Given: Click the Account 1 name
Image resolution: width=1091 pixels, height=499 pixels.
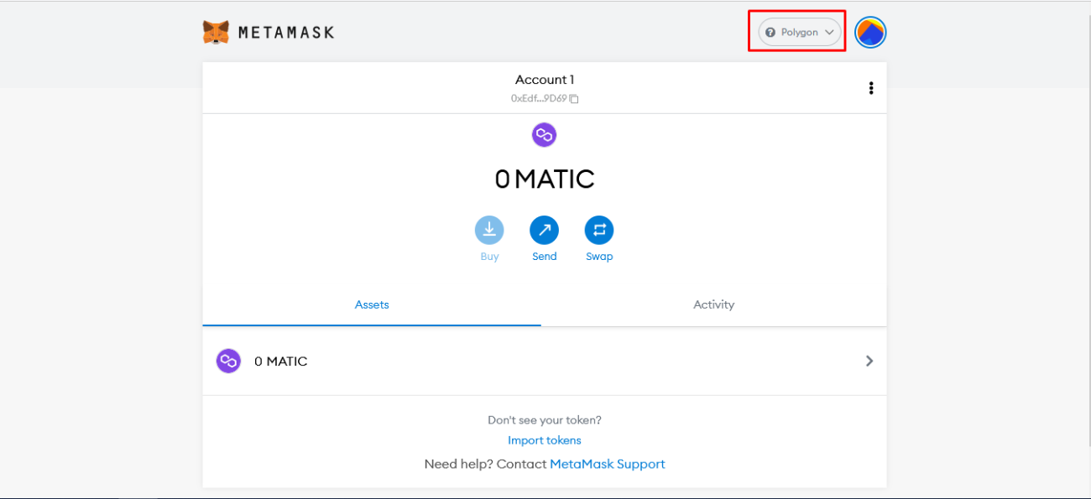Looking at the screenshot, I should pos(544,80).
